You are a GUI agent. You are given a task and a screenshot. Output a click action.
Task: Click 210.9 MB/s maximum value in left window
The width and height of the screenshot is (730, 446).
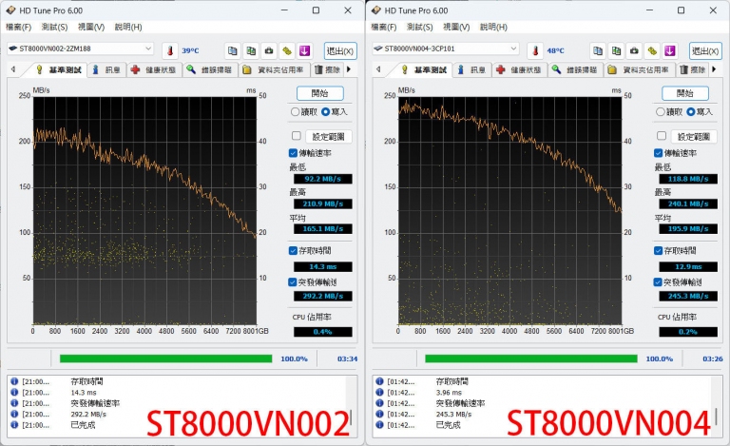(x=323, y=204)
